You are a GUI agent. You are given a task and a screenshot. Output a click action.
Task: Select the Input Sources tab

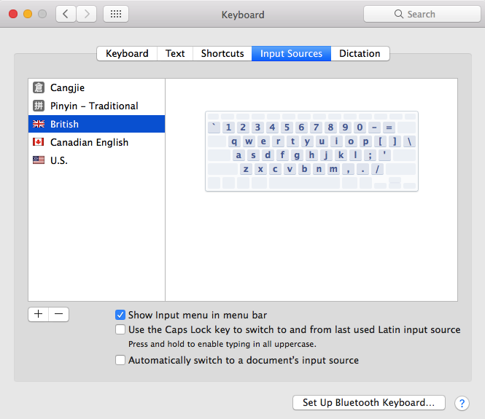(x=292, y=53)
